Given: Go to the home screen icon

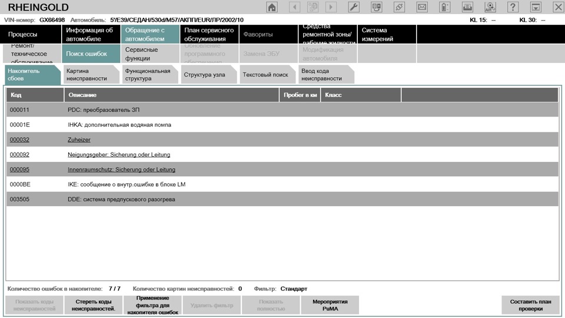Looking at the screenshot, I should tap(272, 7).
